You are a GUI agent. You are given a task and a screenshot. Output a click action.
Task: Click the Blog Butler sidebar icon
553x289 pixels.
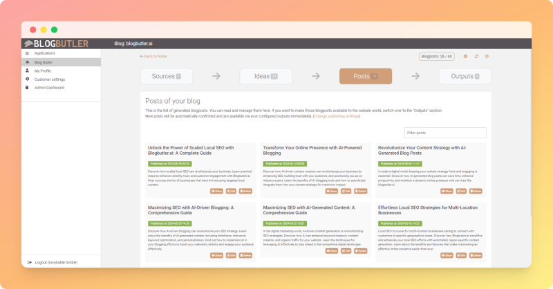[x=27, y=62]
